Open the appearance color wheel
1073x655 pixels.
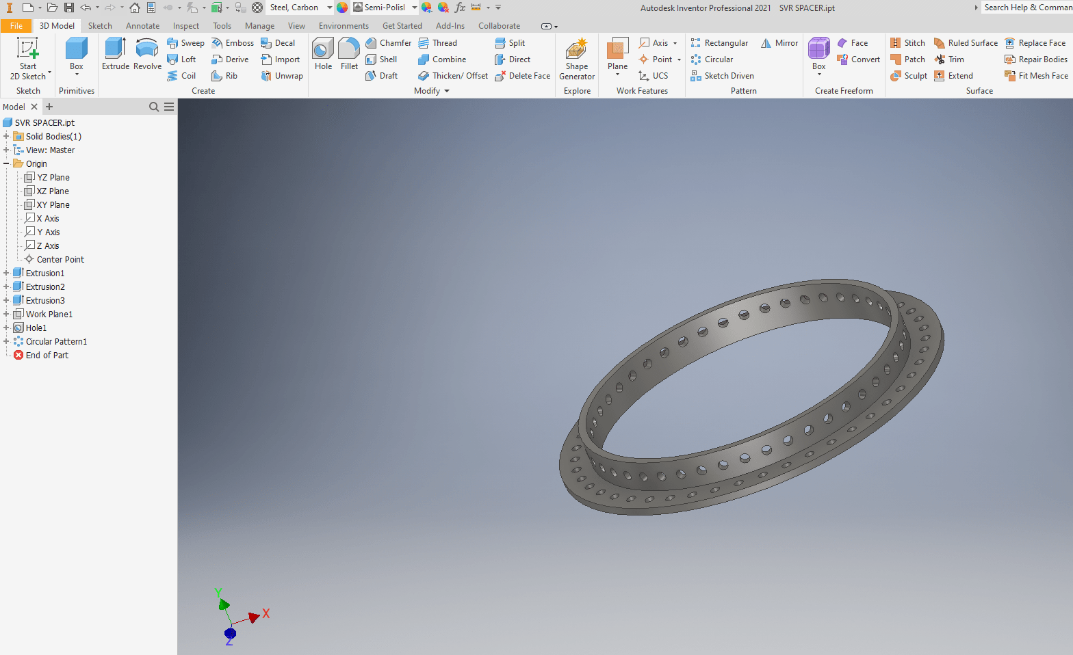point(342,8)
